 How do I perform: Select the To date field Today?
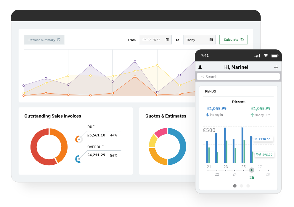click(x=199, y=40)
